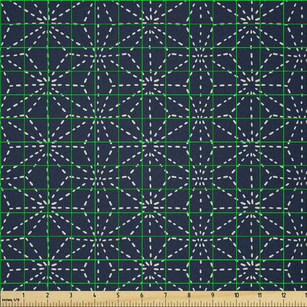Click the number 2 on the ruler

(47, 295)
